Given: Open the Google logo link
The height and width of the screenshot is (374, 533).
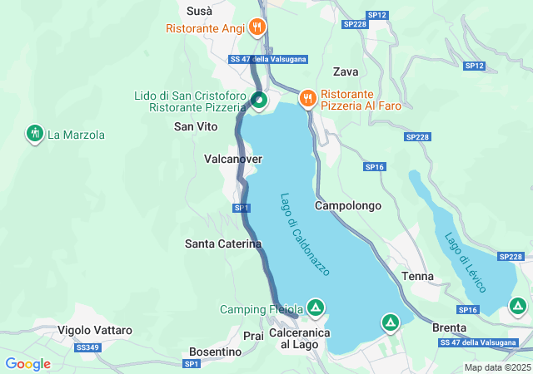Looking at the screenshot, I should (28, 364).
